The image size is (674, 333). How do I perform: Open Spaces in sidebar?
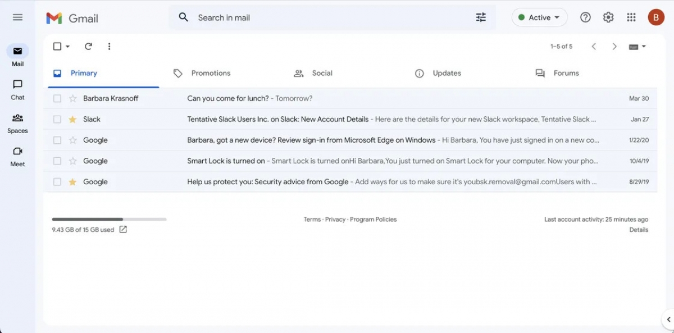click(x=17, y=123)
